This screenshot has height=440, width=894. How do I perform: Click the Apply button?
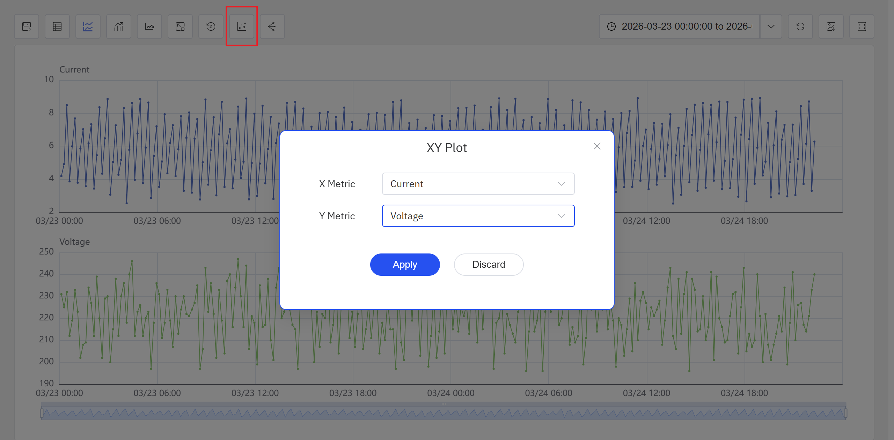(x=405, y=265)
